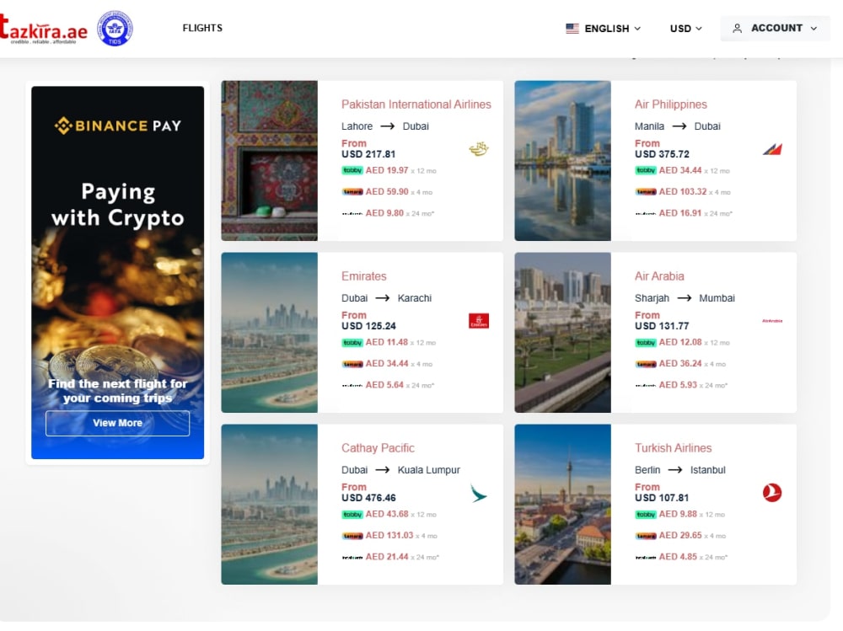
Task: Click the tabby icon beside AED 34.44 x 12 mo
Action: (x=646, y=170)
